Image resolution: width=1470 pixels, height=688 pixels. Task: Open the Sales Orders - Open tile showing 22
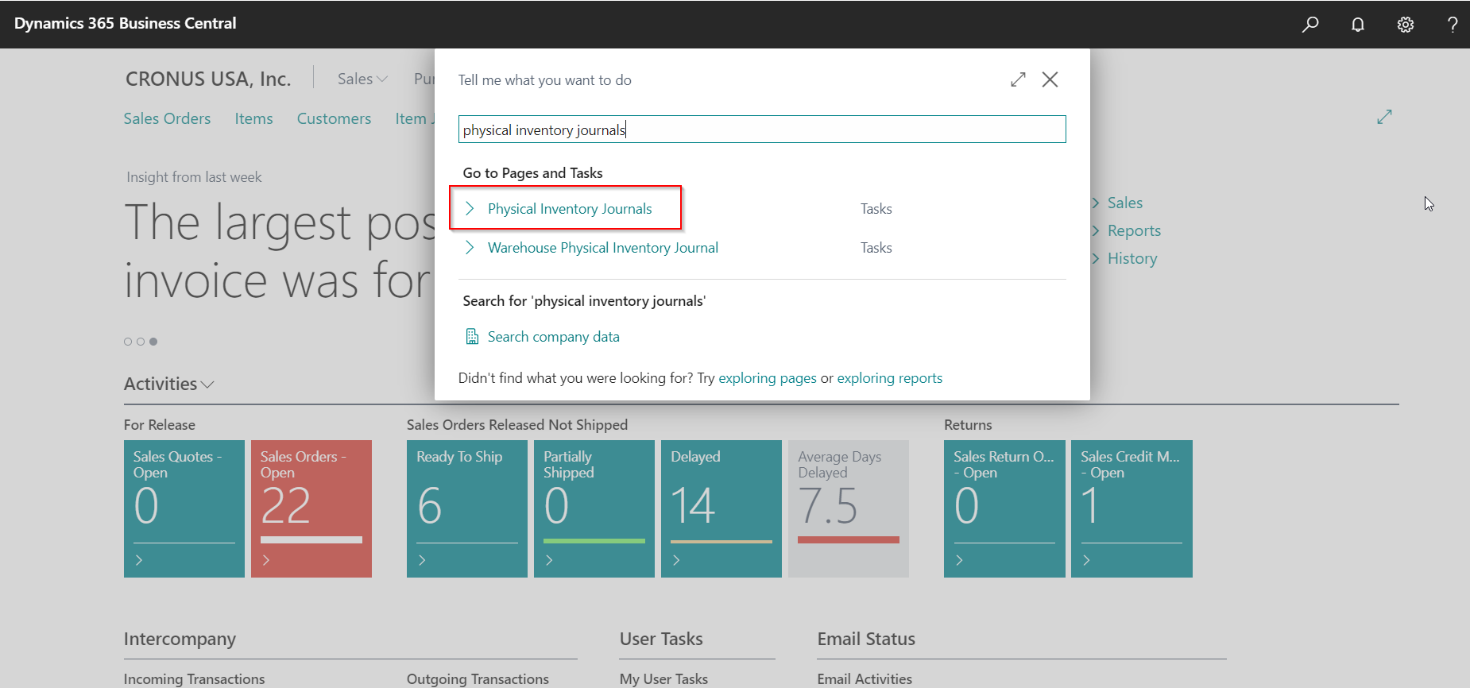pos(311,508)
